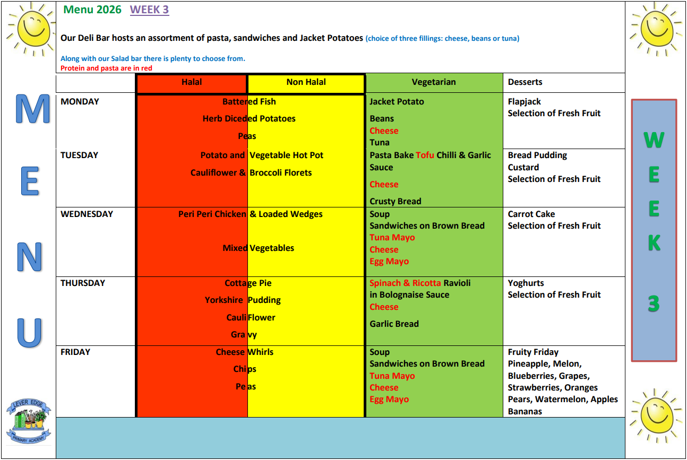Viewport: 687px width, 460px height.
Task: Select the Menu 2026 title text
Action: tap(92, 10)
